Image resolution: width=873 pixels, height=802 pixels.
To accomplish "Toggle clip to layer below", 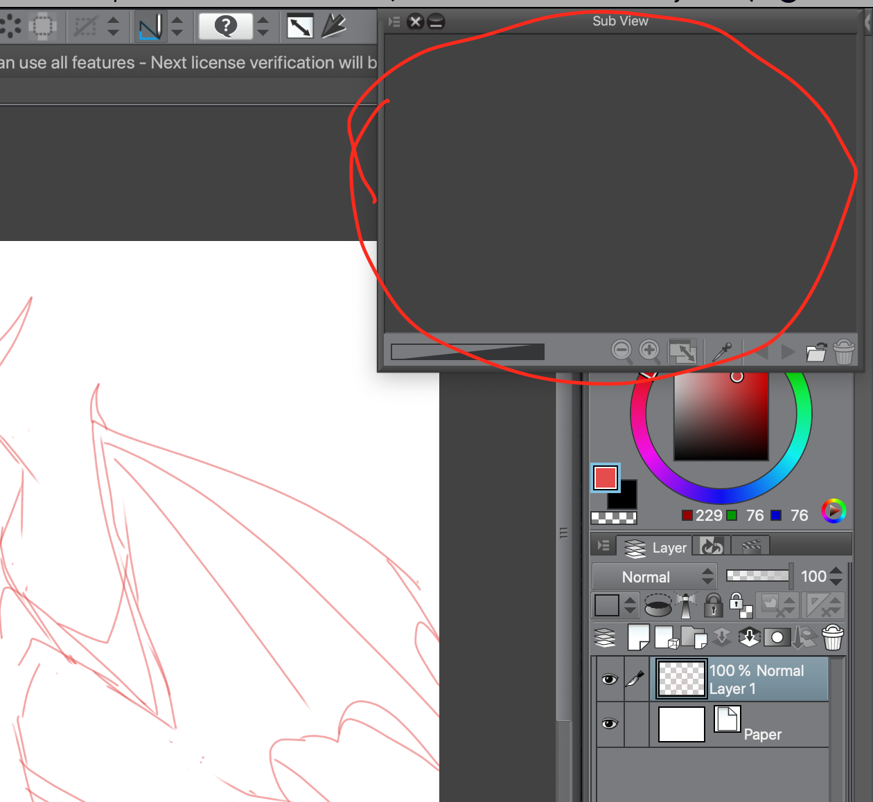I will [x=658, y=605].
